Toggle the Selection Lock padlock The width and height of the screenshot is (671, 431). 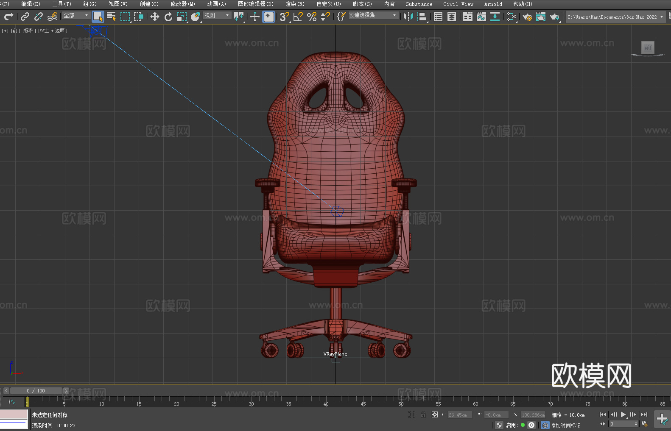423,414
